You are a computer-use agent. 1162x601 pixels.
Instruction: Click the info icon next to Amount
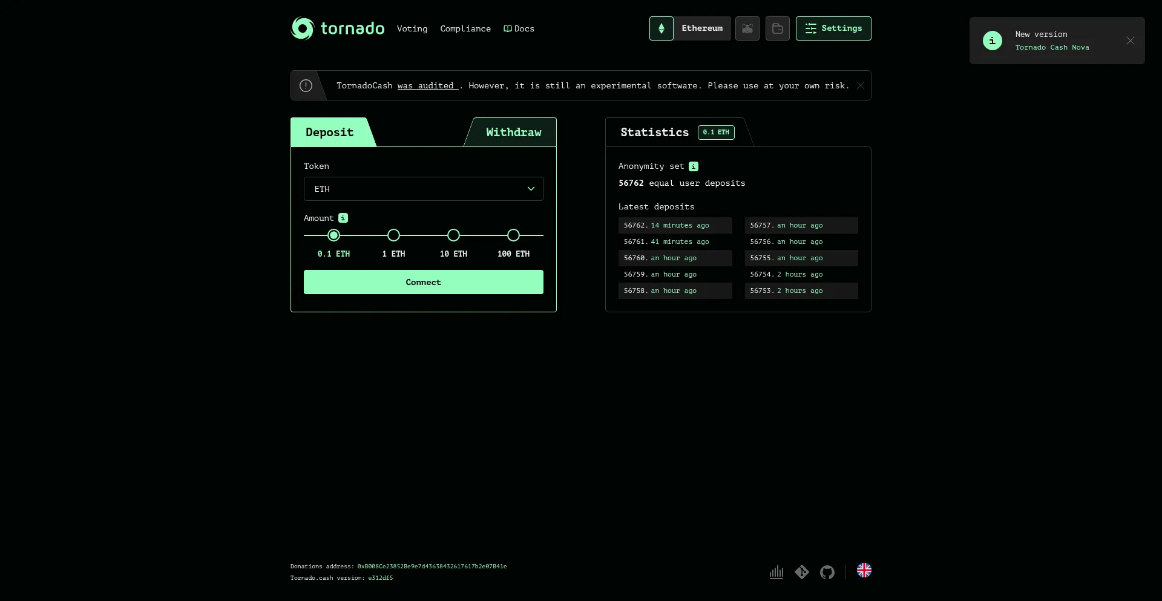coord(343,218)
